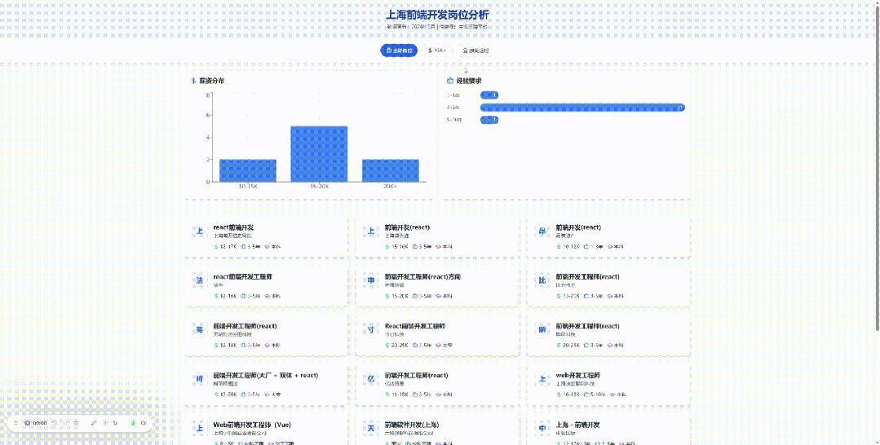The image size is (880, 445).
Task: Open the React前端开发工程师 20-25K card
Action: coord(437,336)
